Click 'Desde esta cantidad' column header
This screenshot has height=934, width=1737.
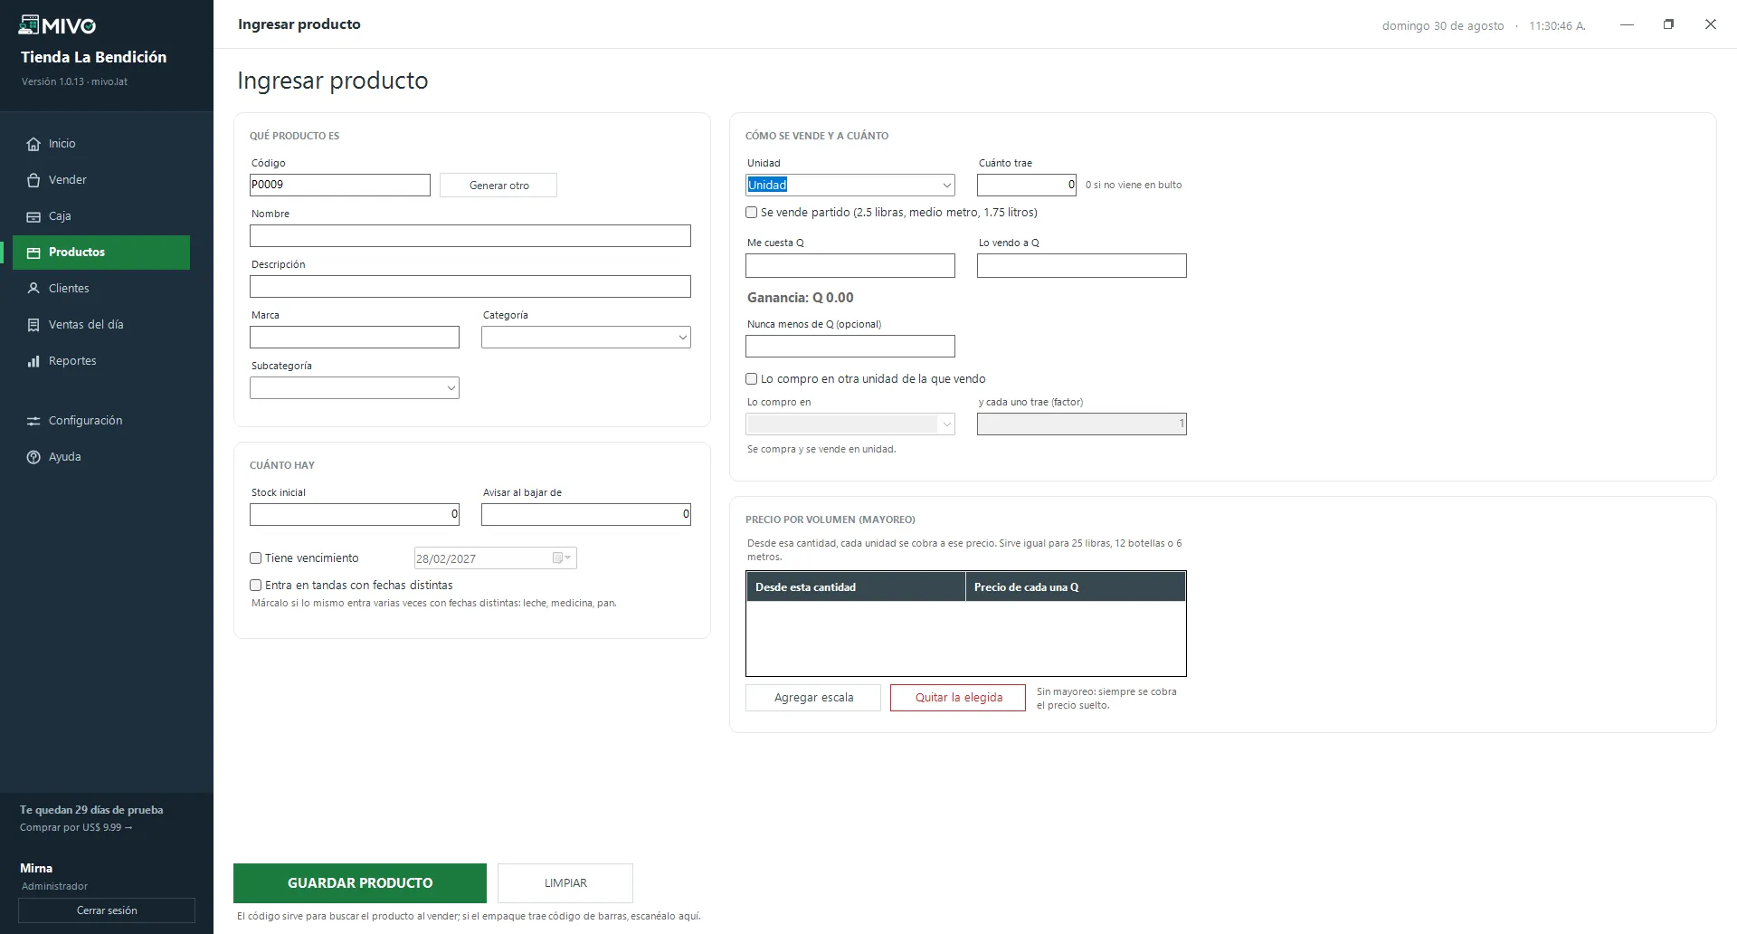856,587
